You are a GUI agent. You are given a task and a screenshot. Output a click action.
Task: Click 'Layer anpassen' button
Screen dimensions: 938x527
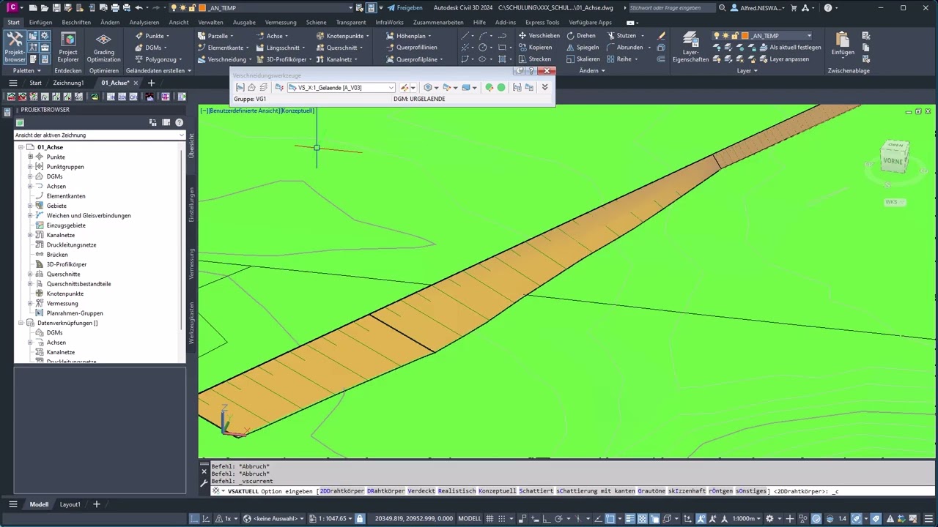783,59
